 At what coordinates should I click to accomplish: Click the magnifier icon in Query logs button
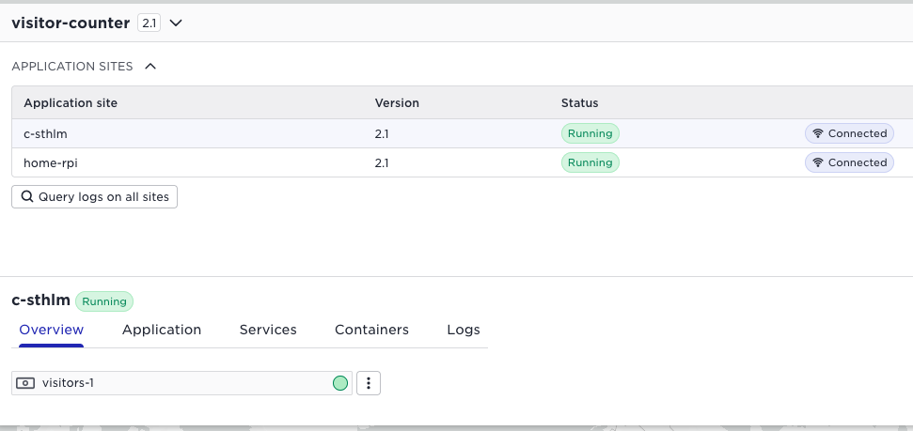tap(26, 197)
